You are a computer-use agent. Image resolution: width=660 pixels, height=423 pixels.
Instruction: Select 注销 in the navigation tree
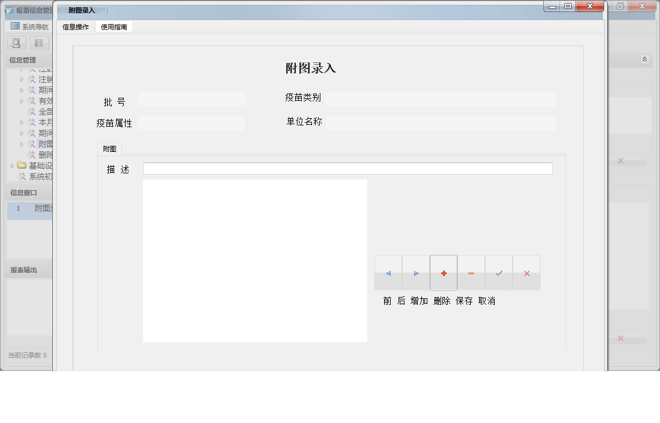pyautogui.click(x=46, y=79)
